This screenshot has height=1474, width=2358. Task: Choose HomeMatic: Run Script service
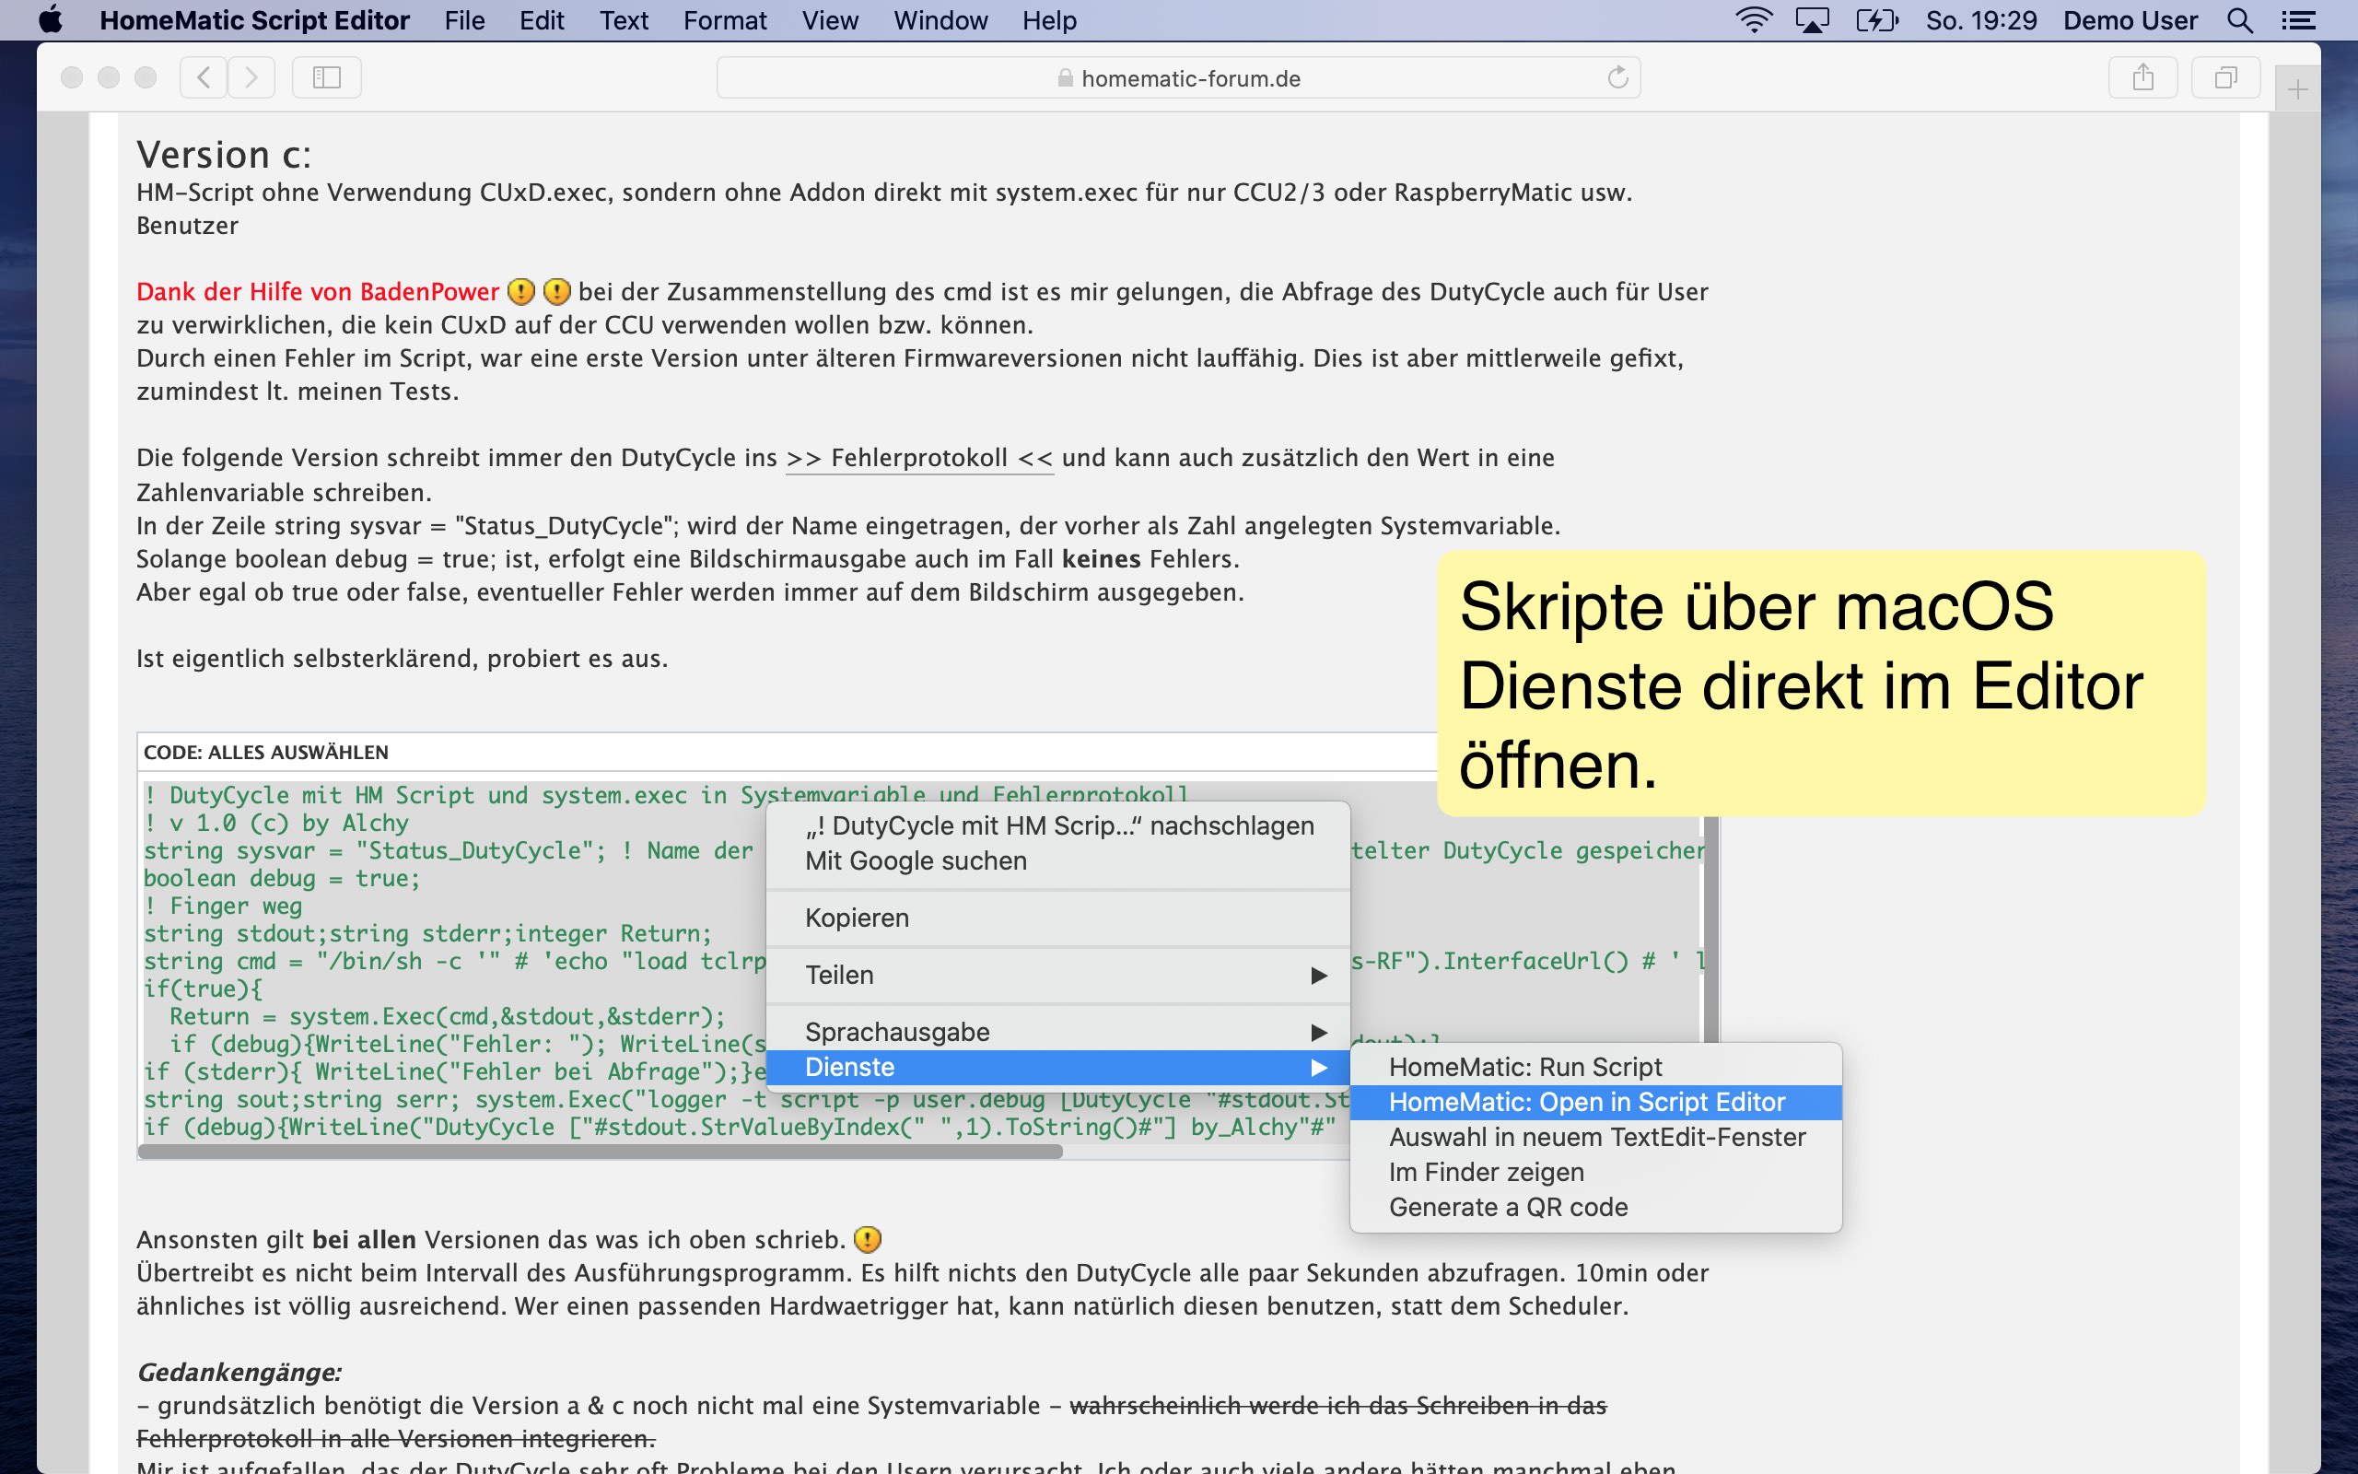point(1525,1068)
